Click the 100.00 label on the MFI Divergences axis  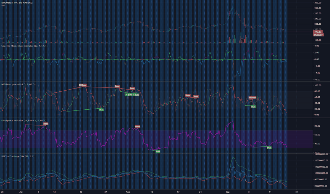[x=318, y=85]
